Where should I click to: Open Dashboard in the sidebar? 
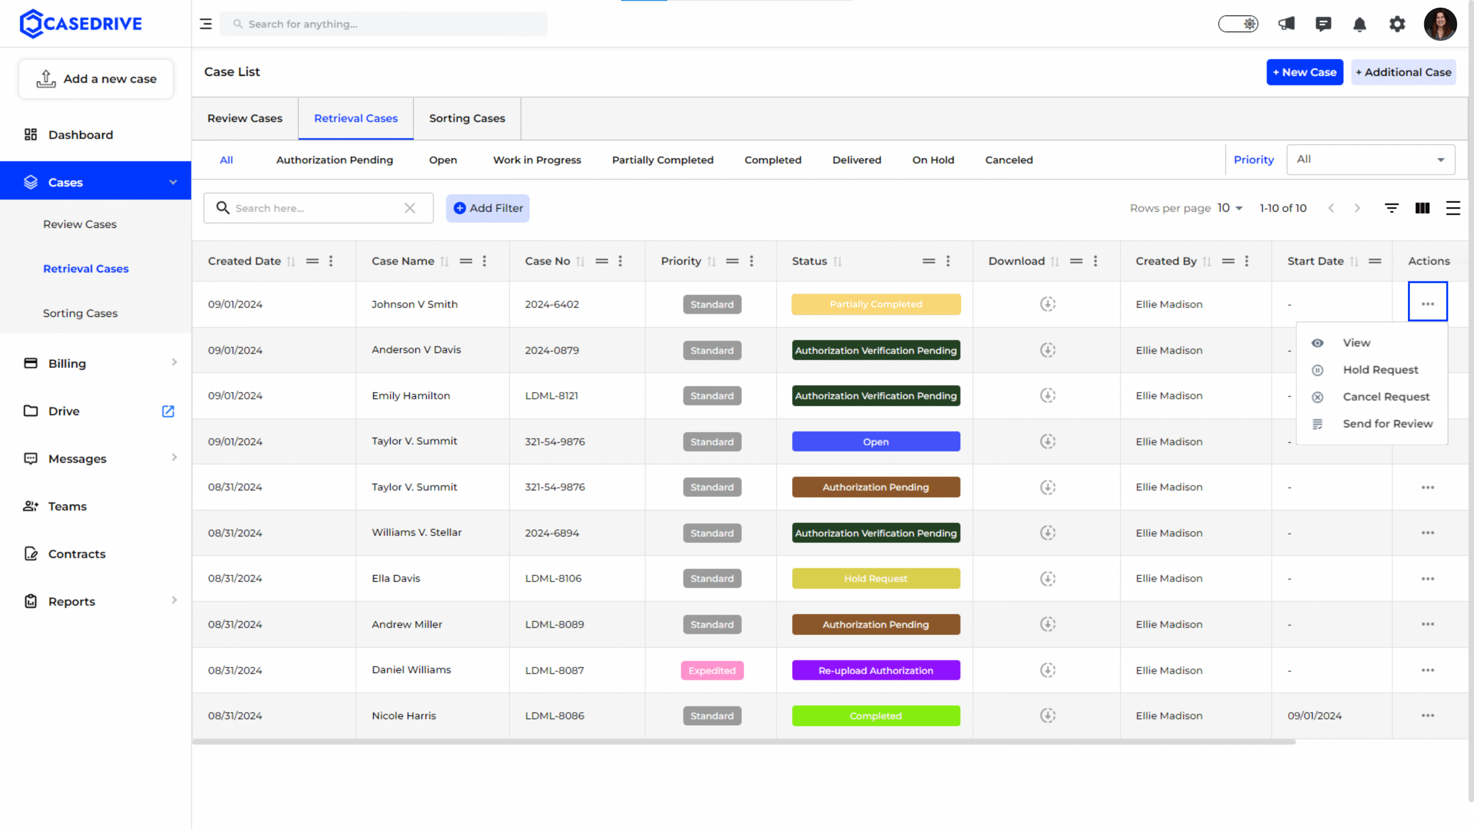[81, 135]
